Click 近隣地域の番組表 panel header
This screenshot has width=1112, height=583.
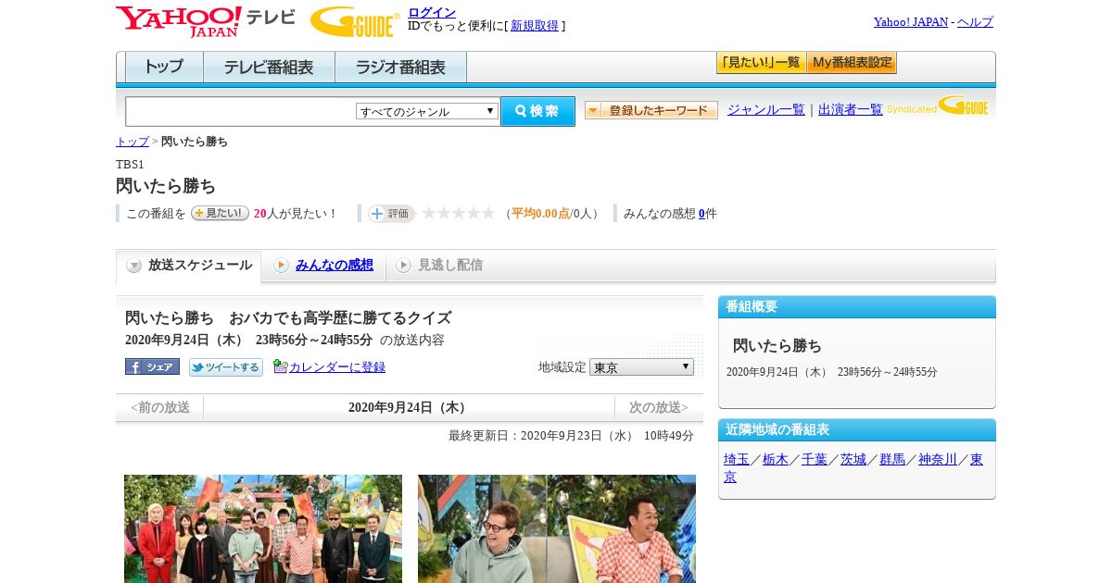click(857, 430)
